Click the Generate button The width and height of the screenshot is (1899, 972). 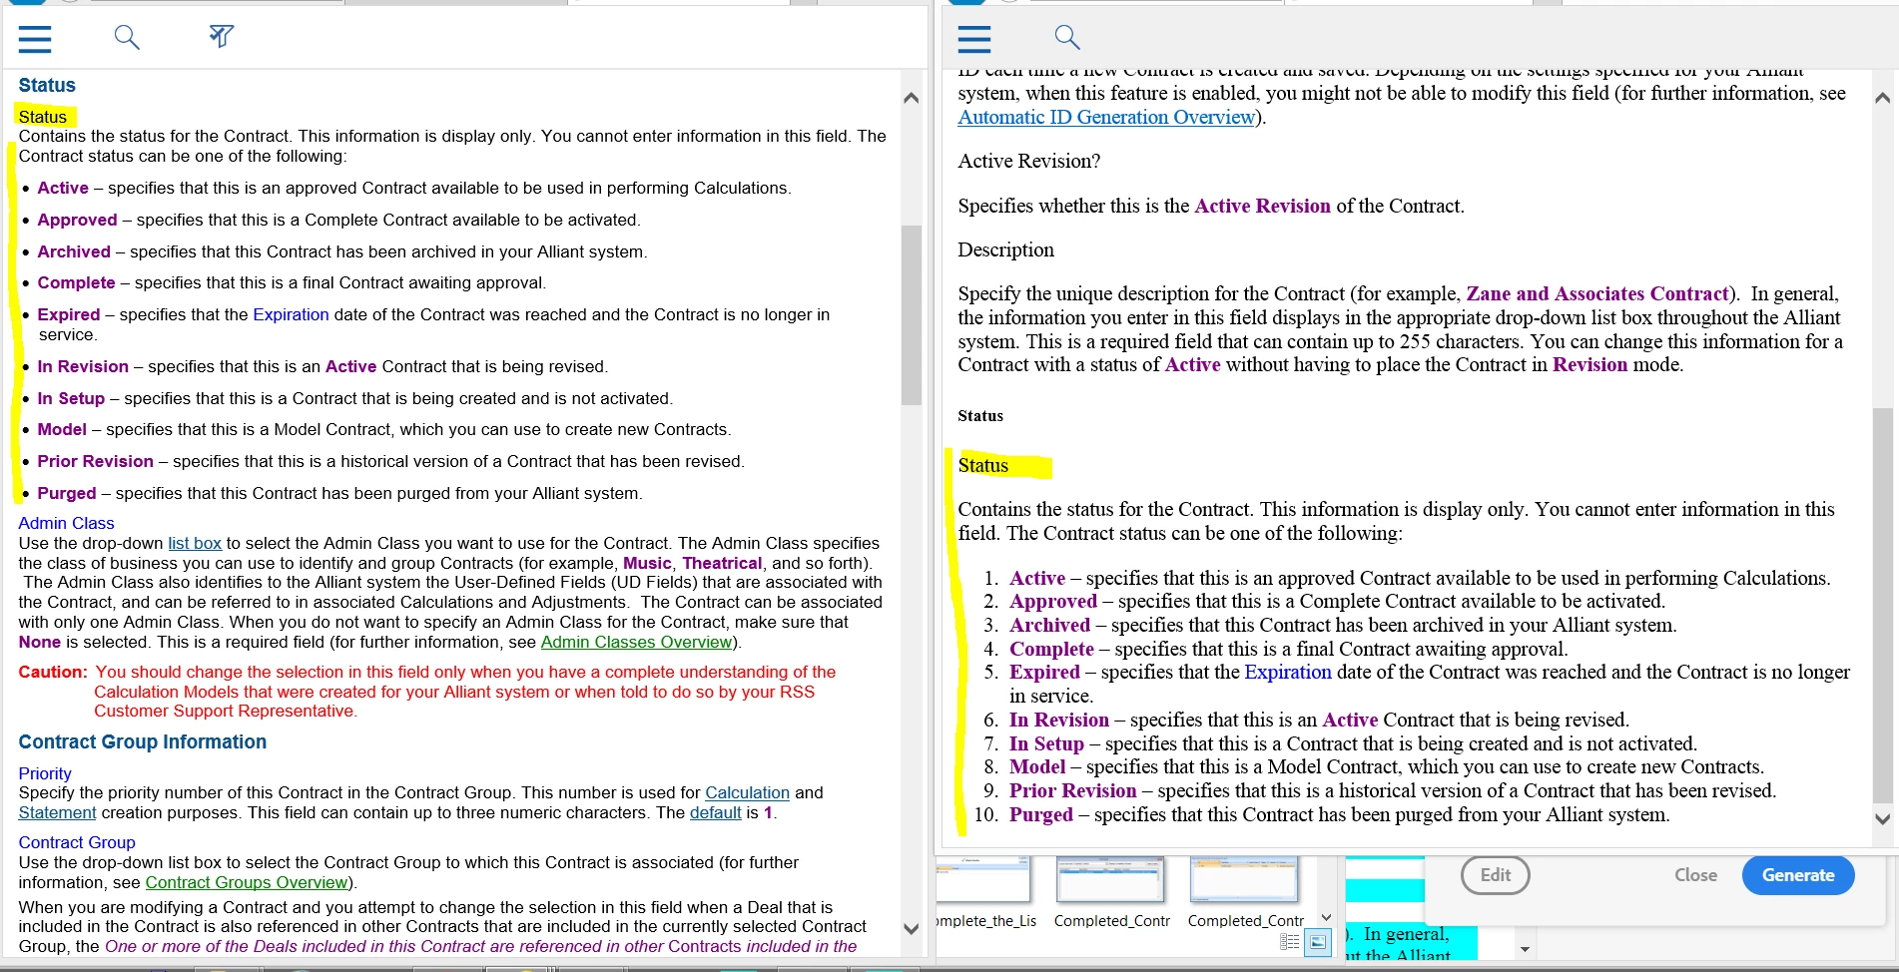pos(1798,875)
